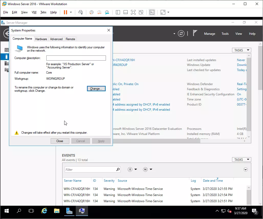This screenshot has width=263, height=219.
Task: Click the VMware stretch guest icon
Action: (x=163, y=12)
